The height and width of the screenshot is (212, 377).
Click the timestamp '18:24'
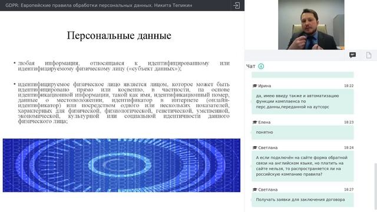click(349, 148)
